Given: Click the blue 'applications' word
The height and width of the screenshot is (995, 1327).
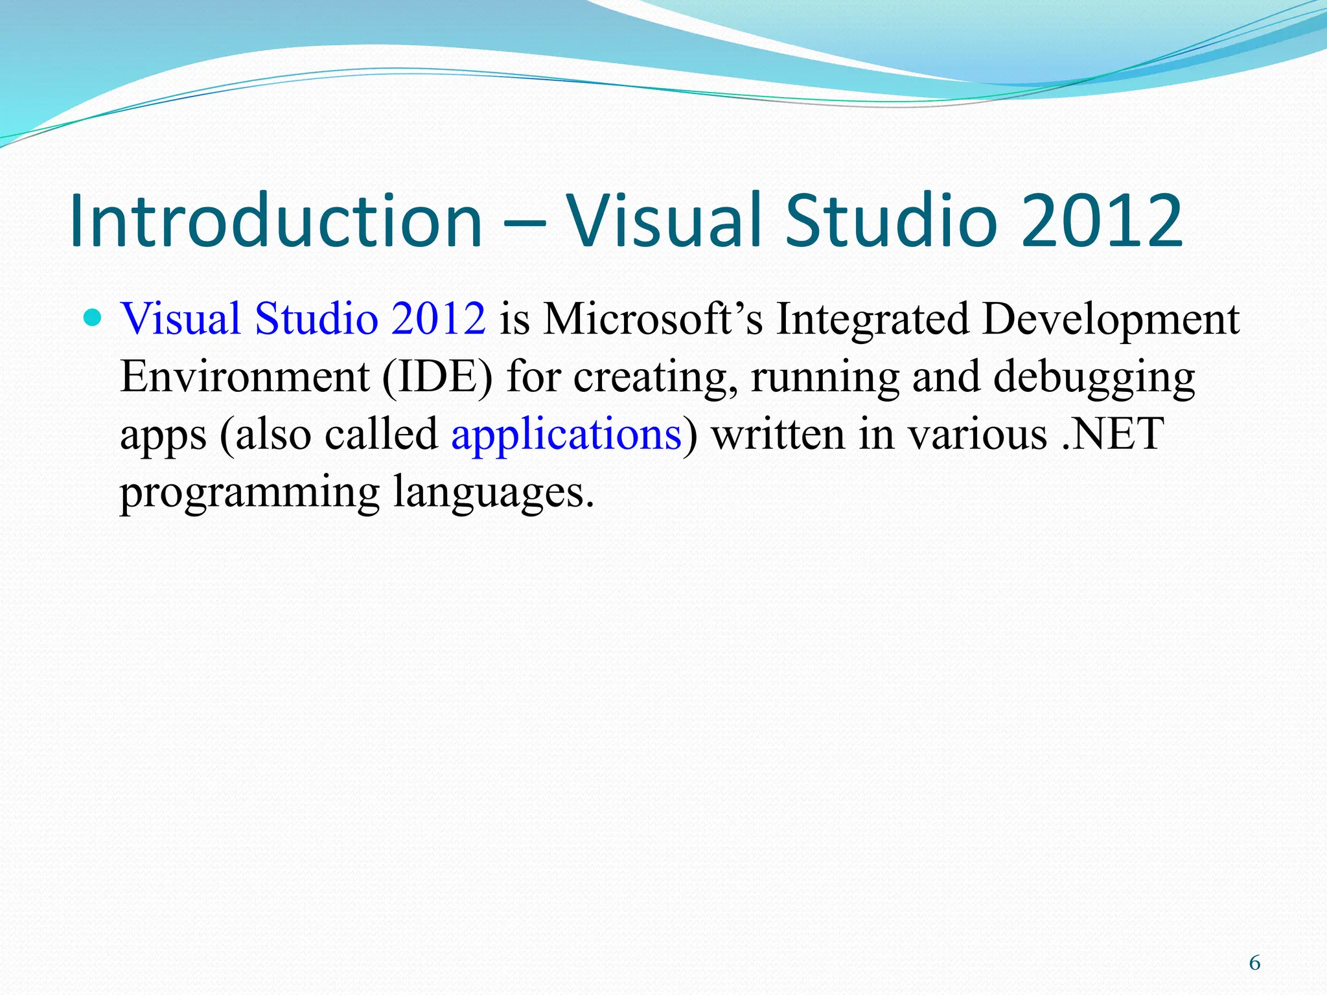Looking at the screenshot, I should 566,434.
